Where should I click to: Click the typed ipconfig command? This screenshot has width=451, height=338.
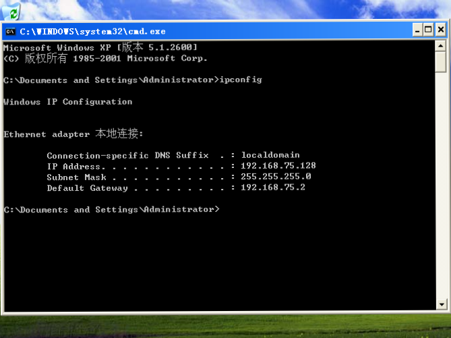click(x=241, y=80)
